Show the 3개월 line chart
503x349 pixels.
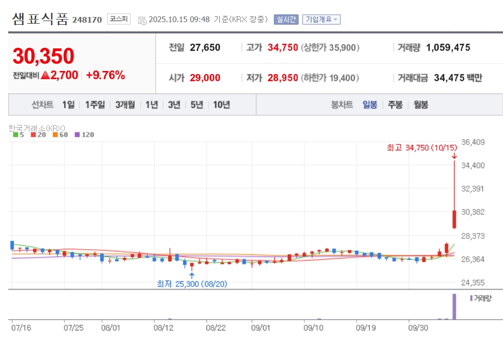coord(125,105)
